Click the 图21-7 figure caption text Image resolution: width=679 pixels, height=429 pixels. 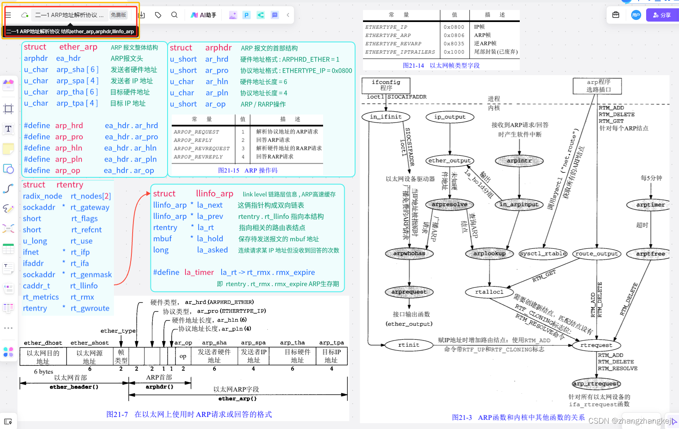pos(189,414)
